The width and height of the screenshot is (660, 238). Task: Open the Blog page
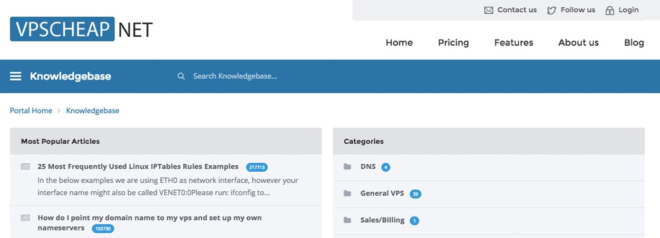(634, 42)
